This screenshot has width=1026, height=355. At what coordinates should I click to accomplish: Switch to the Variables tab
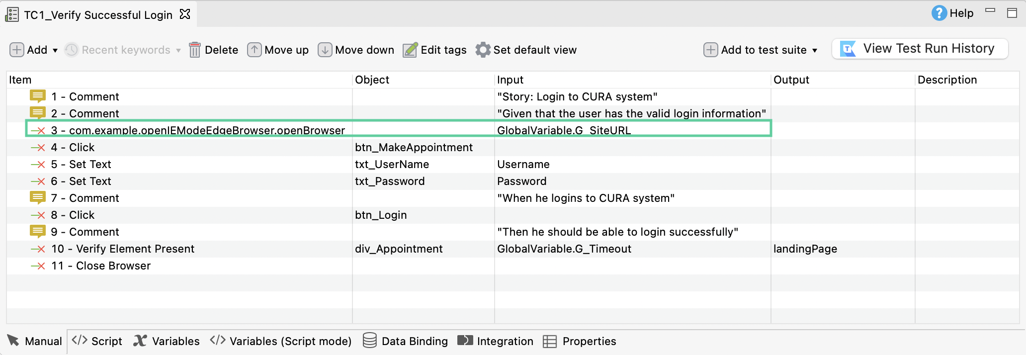(167, 341)
